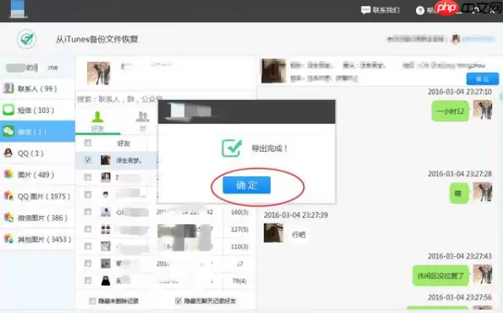Open 微信图片 (386) category
503x313 pixels.
tap(37, 218)
